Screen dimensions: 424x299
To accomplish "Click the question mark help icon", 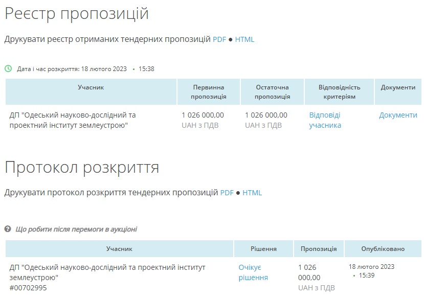I will (8, 229).
